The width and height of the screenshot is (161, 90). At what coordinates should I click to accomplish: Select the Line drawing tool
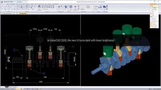[2, 7]
